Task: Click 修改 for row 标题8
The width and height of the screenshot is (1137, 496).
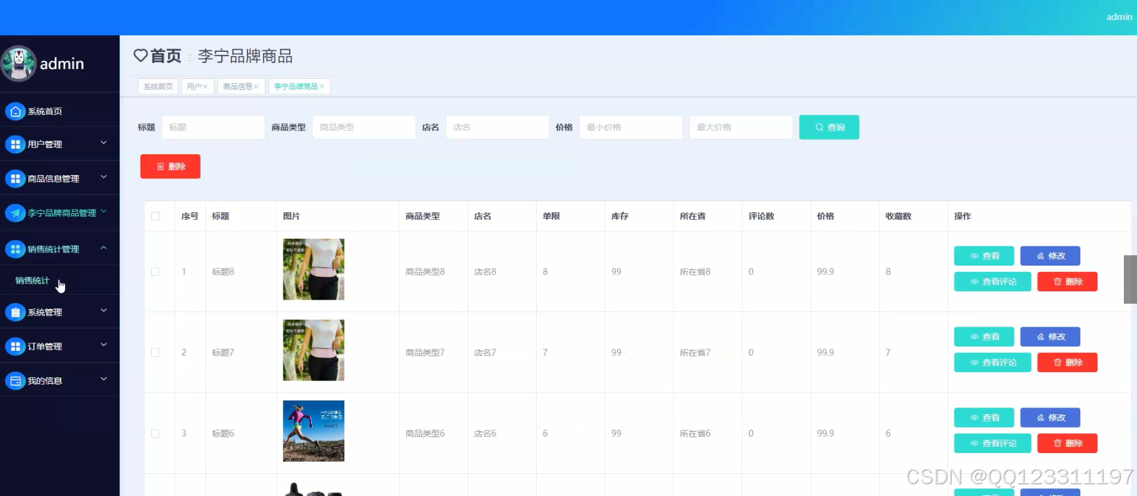Action: coord(1050,256)
